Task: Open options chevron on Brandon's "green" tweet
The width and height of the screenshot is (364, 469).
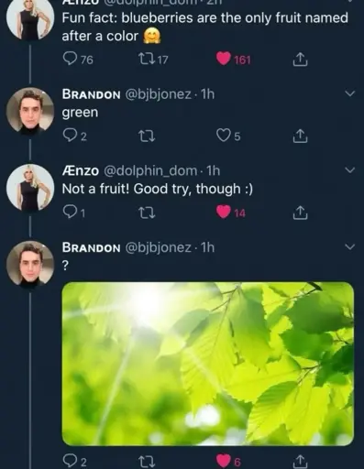Action: pyautogui.click(x=350, y=93)
